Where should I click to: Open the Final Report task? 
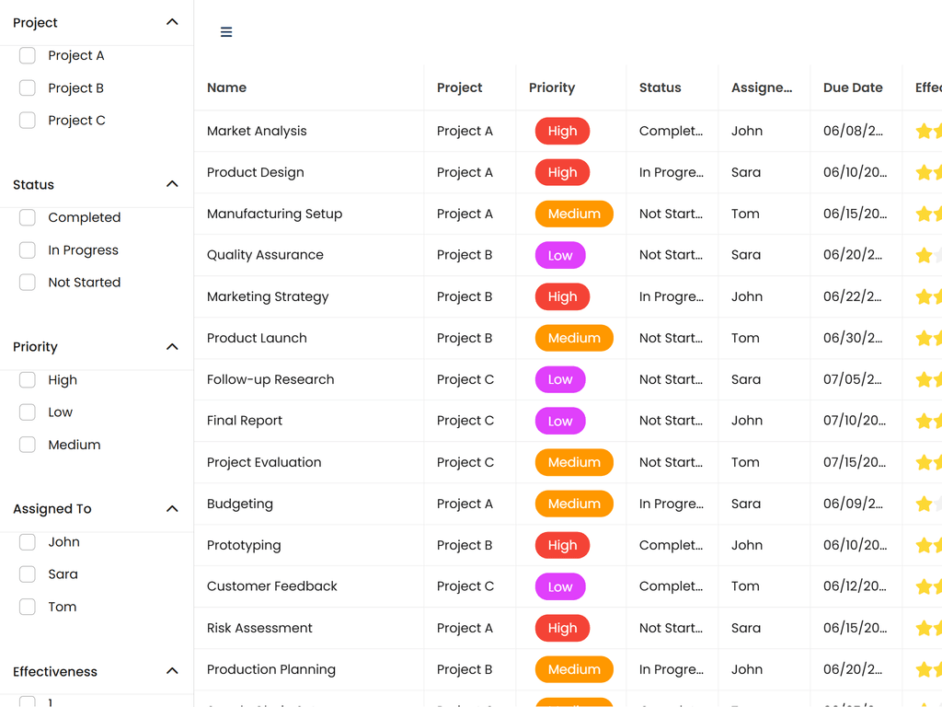pos(245,421)
